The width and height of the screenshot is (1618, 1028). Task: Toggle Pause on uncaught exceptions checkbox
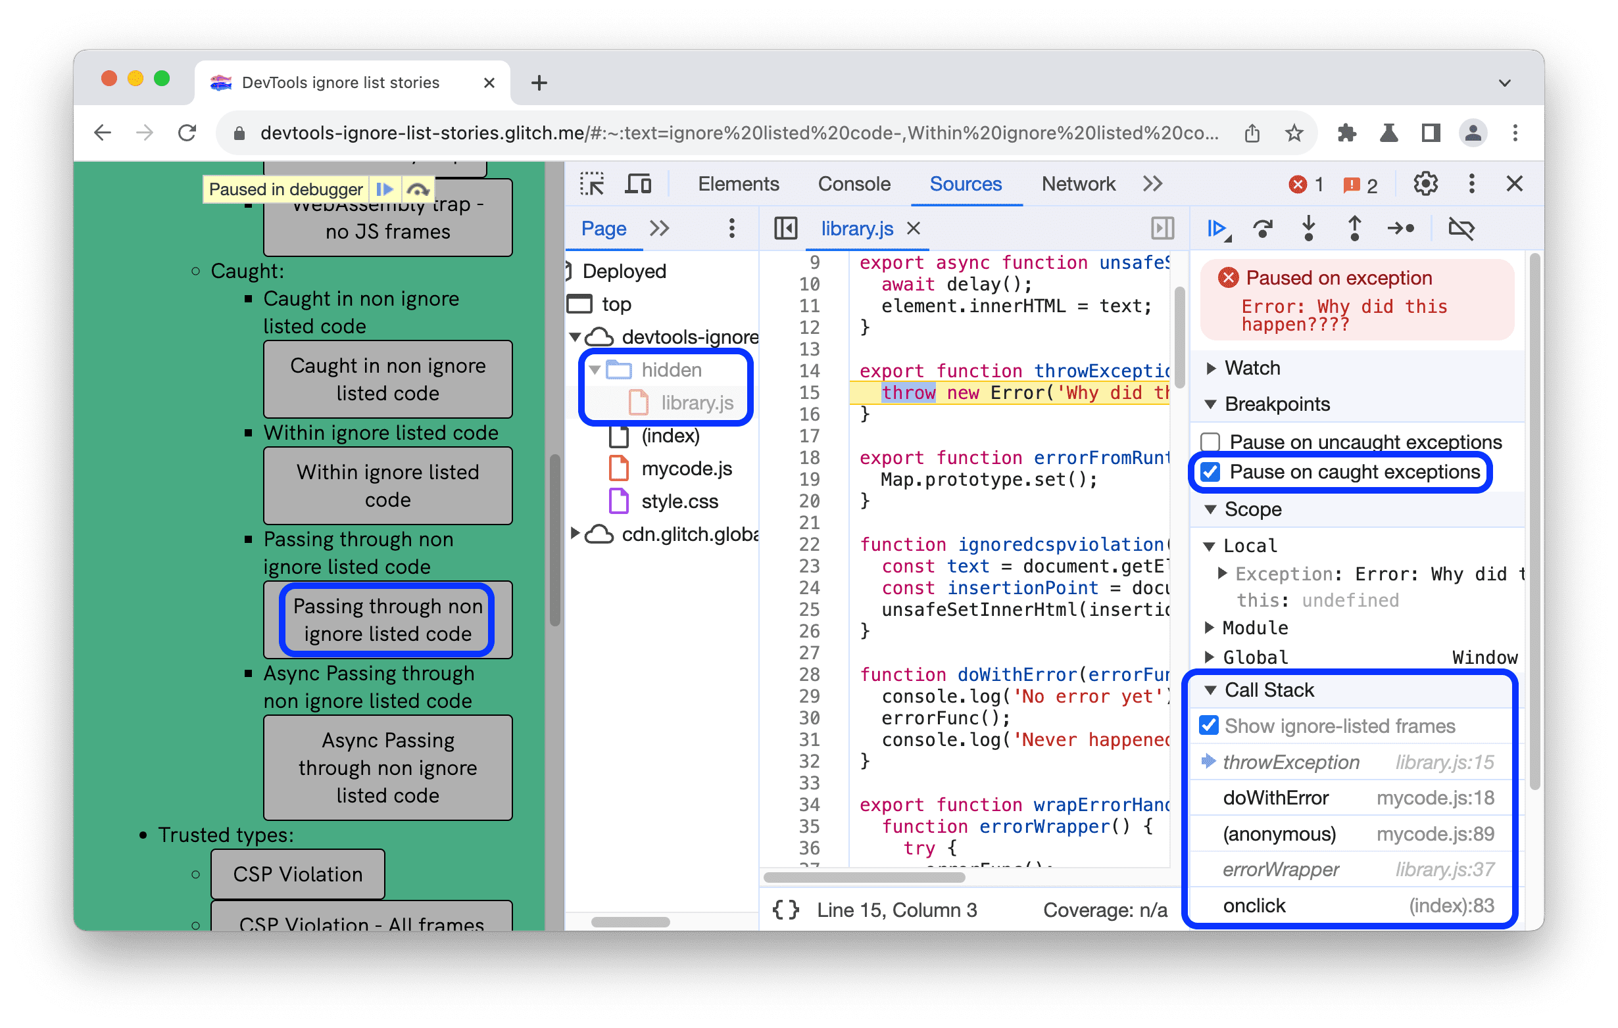[1216, 442]
